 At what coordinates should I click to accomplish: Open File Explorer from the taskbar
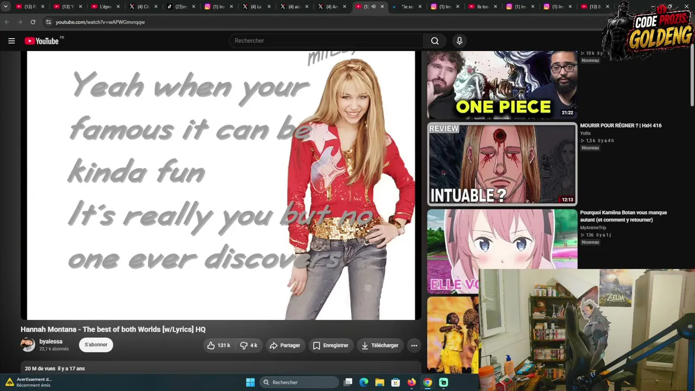coord(380,382)
